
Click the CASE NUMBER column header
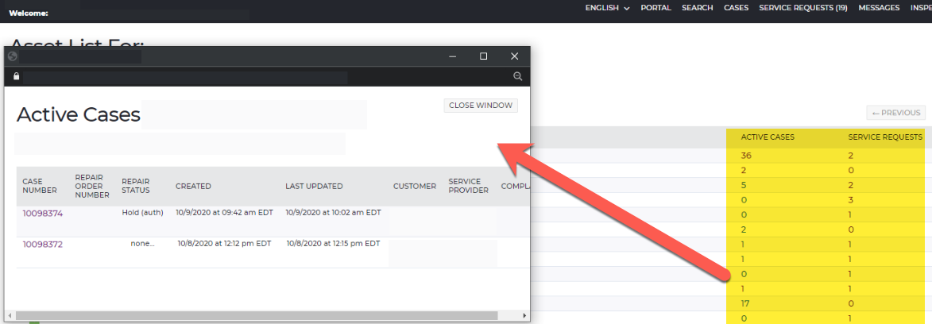[x=40, y=186]
